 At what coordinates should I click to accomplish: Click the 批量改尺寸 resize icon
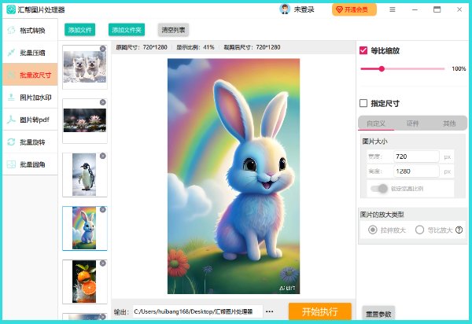tap(11, 75)
